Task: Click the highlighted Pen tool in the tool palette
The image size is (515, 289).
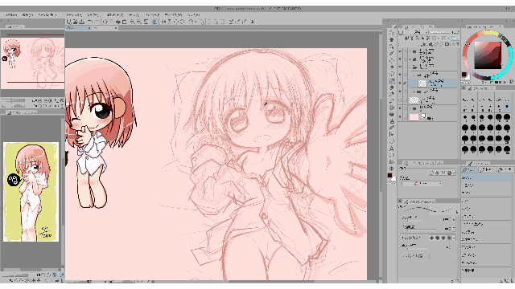Action: click(x=392, y=80)
